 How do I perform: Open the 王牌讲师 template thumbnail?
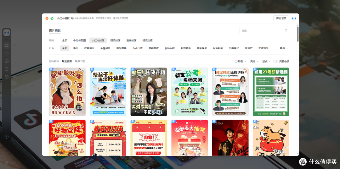pos(230,92)
